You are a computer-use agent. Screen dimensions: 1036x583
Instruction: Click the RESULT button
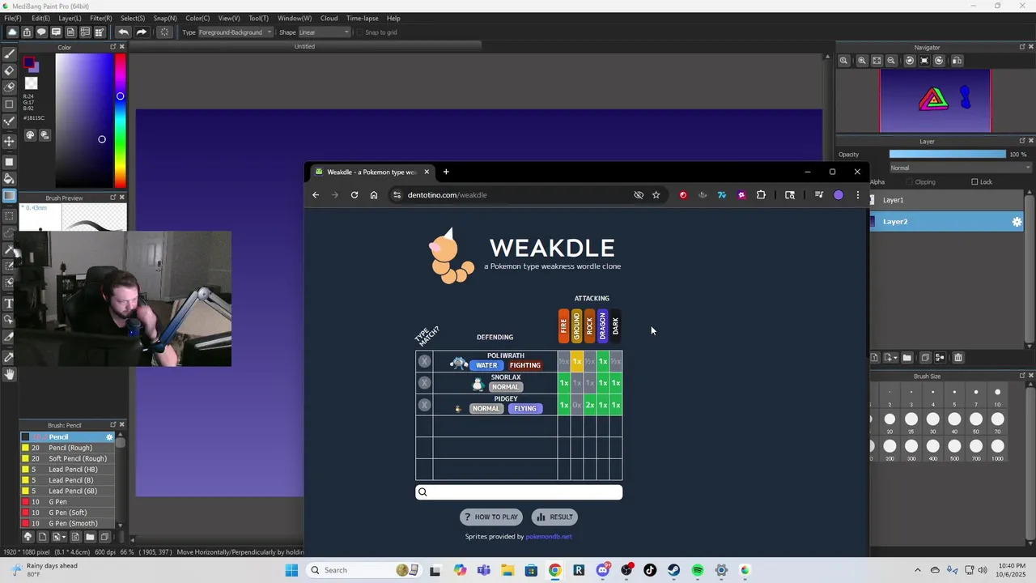[x=554, y=517]
